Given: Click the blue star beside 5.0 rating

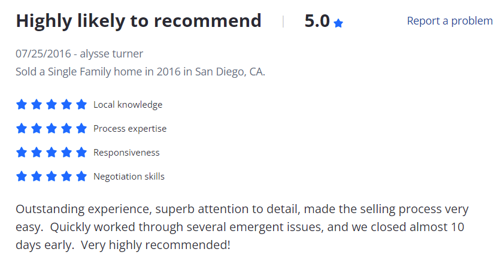Looking at the screenshot, I should [338, 23].
